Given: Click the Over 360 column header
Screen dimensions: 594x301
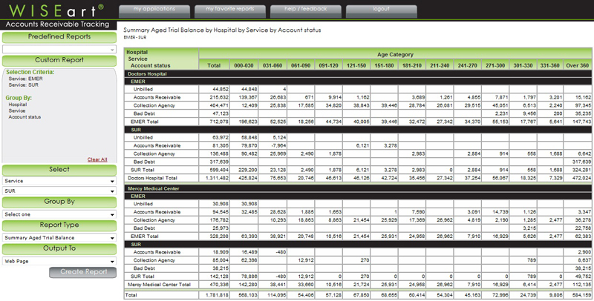Looking at the screenshot, I should (578, 65).
